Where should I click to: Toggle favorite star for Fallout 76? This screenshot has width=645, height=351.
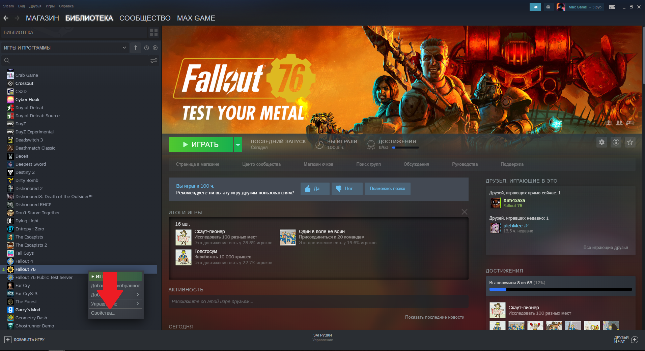point(630,142)
